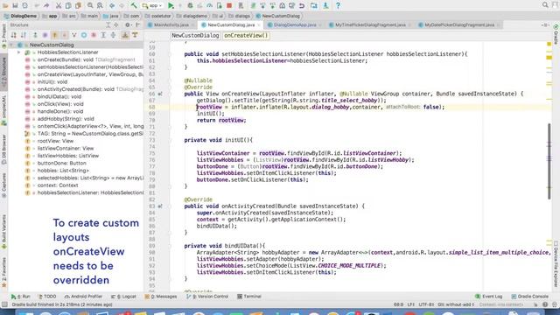This screenshot has width=560, height=315.
Task: Open the Messages tool window
Action: tap(161, 297)
